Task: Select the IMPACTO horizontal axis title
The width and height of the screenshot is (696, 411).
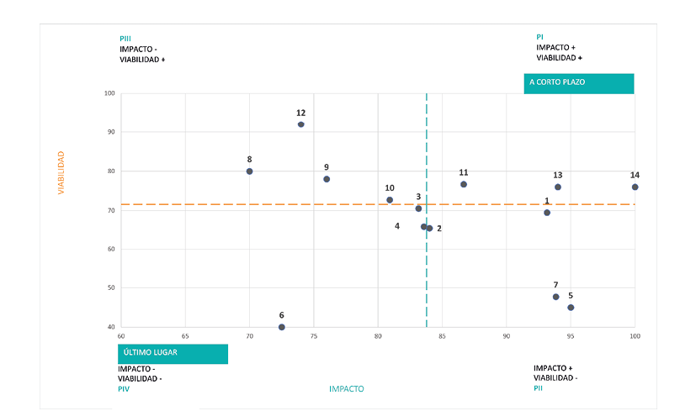Action: [347, 389]
